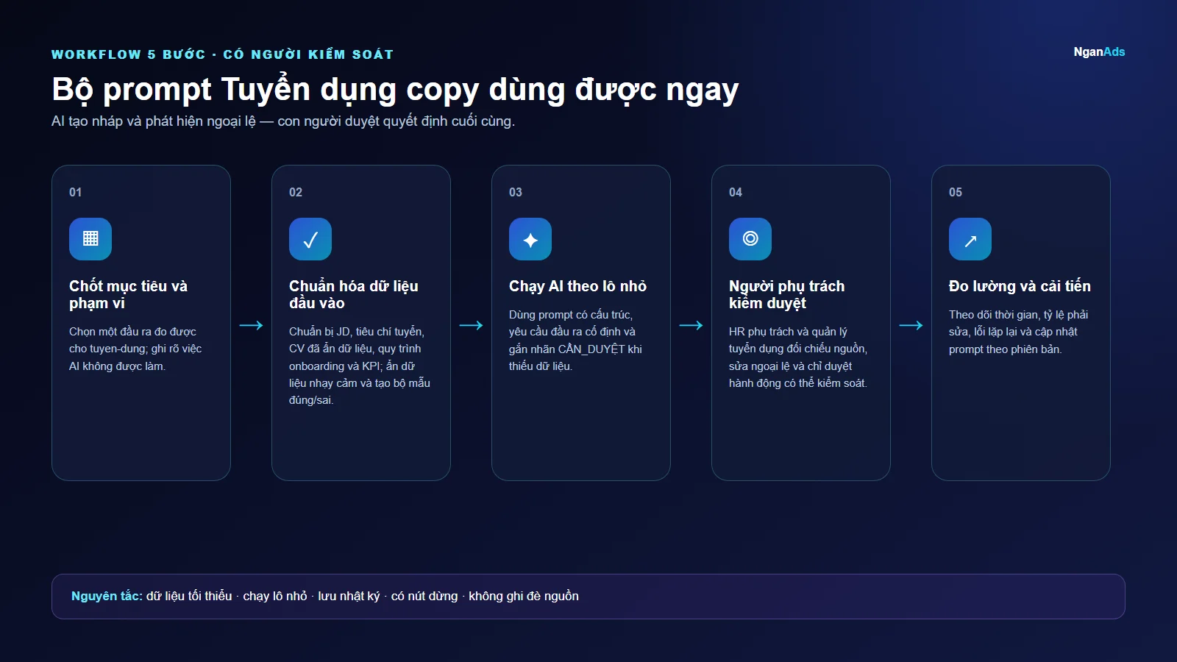This screenshot has height=662, width=1177.
Task: Click description 'Chọn một đầu ra đo được'
Action: click(132, 332)
